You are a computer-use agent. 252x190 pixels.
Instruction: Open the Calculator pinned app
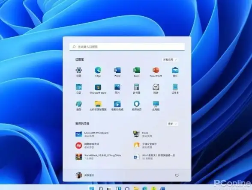coord(137,89)
